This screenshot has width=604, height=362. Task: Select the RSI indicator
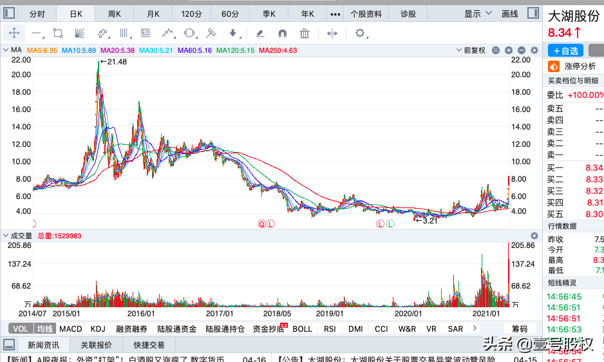point(330,329)
